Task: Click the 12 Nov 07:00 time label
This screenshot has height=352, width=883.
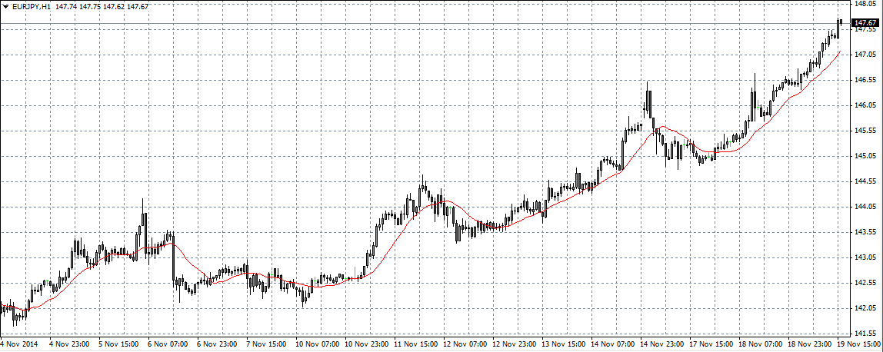Action: coord(464,344)
